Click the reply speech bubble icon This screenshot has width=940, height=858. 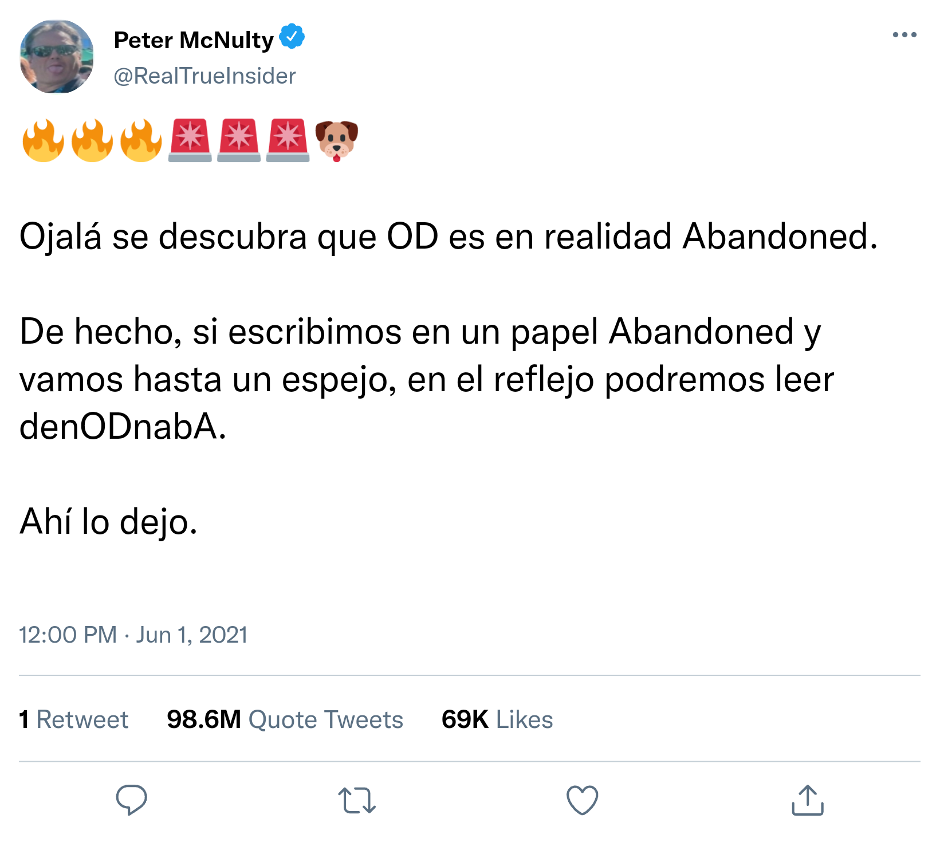131,800
